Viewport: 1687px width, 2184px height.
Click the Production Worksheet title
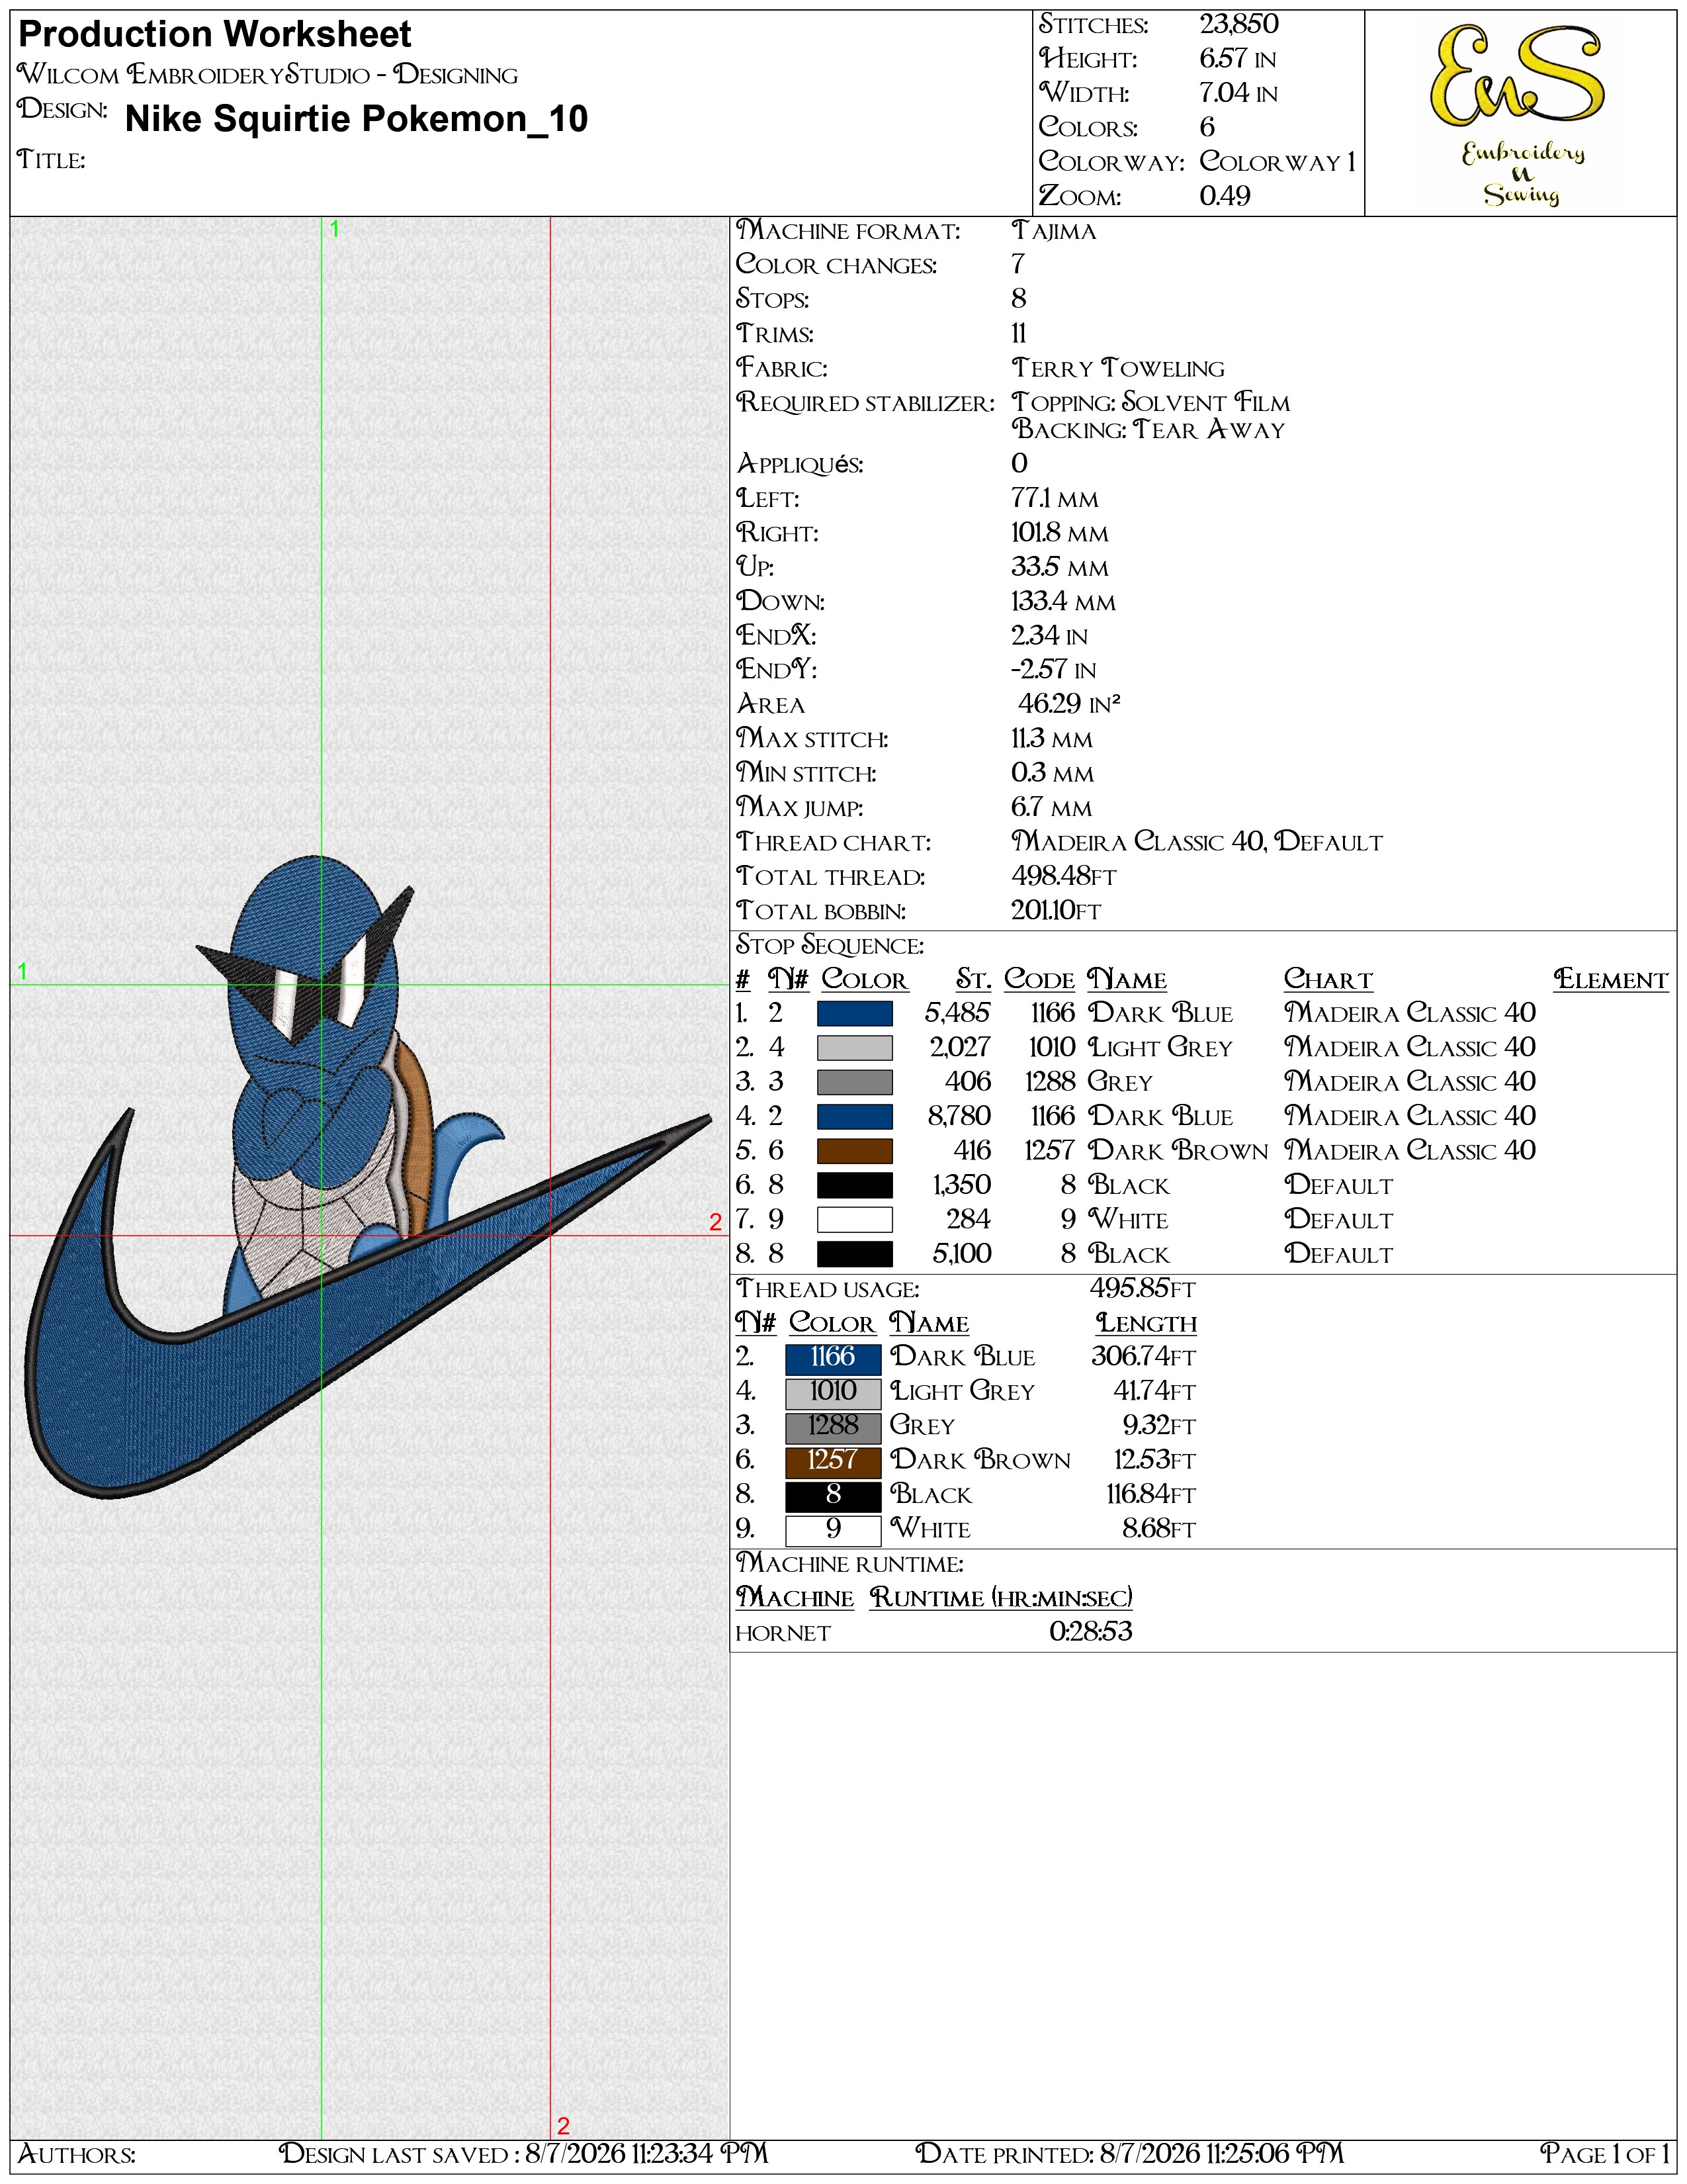(215, 35)
